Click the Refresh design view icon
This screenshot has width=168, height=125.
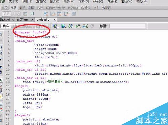point(92,26)
